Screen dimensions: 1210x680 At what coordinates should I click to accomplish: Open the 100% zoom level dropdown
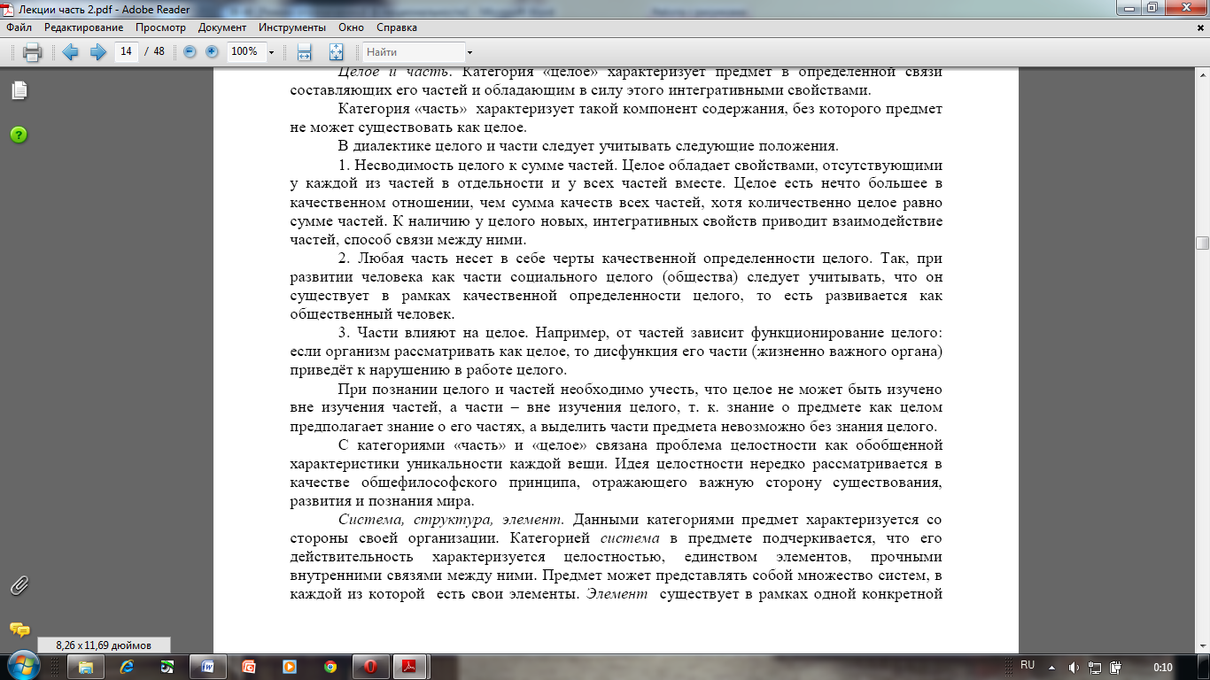point(271,52)
